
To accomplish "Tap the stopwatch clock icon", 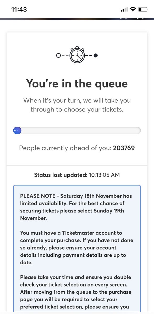I will [77, 55].
